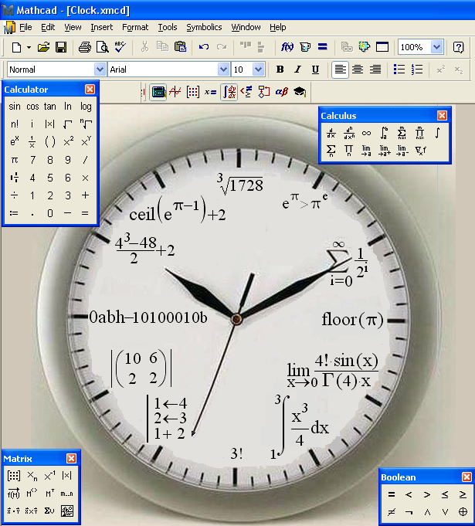Open a file with the folder icon
This screenshot has width=475, height=526.
point(43,47)
